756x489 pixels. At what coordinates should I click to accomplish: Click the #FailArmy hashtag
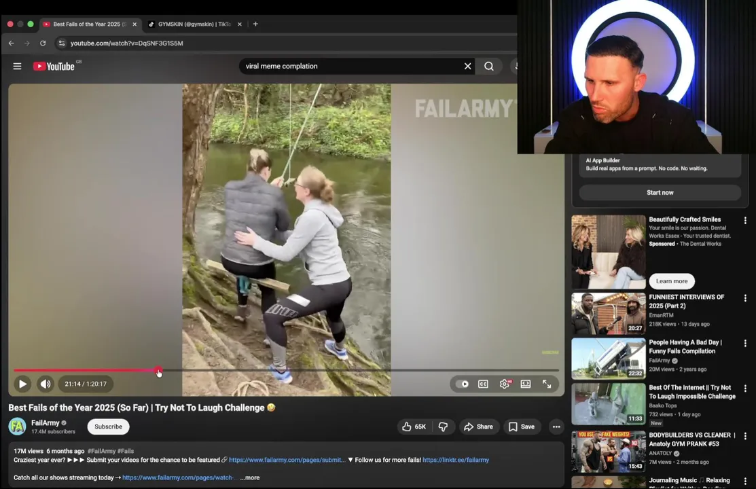[101, 451]
